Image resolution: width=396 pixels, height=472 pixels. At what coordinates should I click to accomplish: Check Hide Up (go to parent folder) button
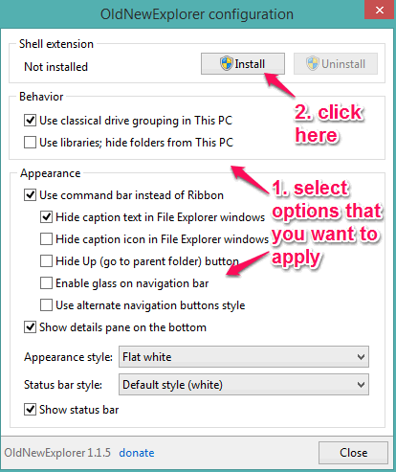(x=46, y=261)
